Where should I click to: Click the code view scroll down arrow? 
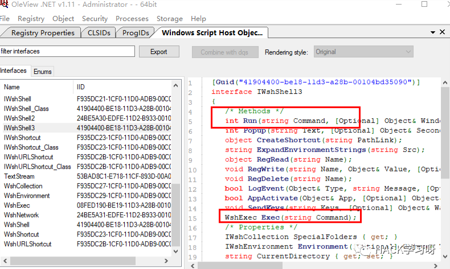[445, 256]
